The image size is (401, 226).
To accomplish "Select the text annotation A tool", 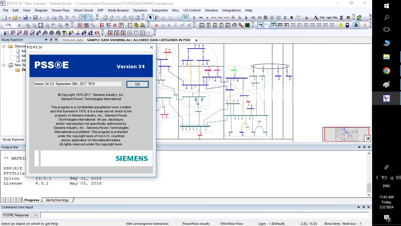I will pyautogui.click(x=315, y=18).
